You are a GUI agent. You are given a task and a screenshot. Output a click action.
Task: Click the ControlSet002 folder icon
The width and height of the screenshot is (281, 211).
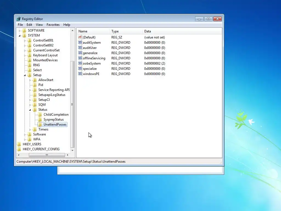pos(30,45)
